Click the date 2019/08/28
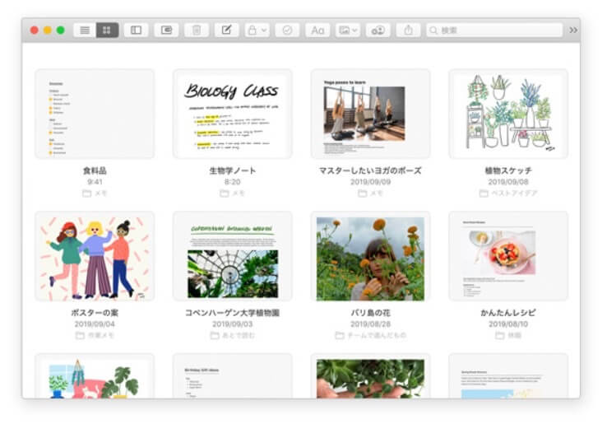This screenshot has height=424, width=607. click(x=370, y=324)
